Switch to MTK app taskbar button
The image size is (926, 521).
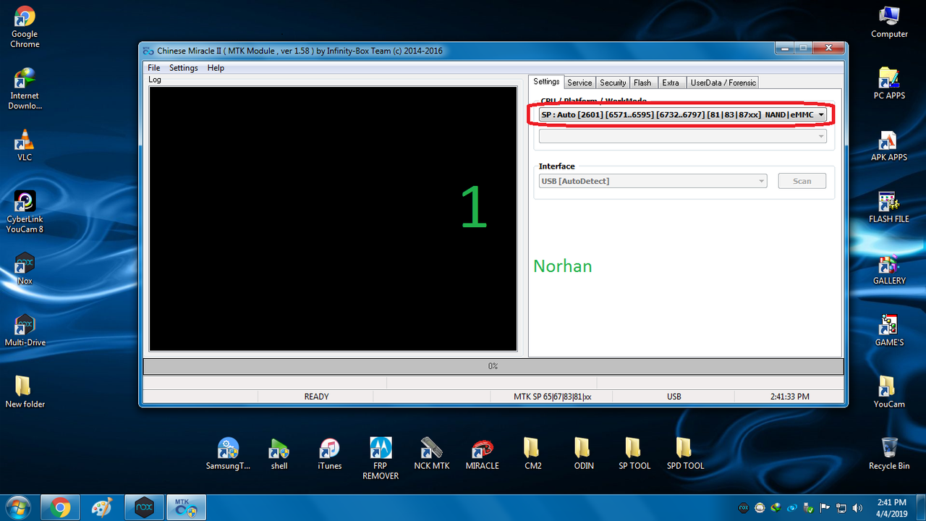tap(187, 508)
